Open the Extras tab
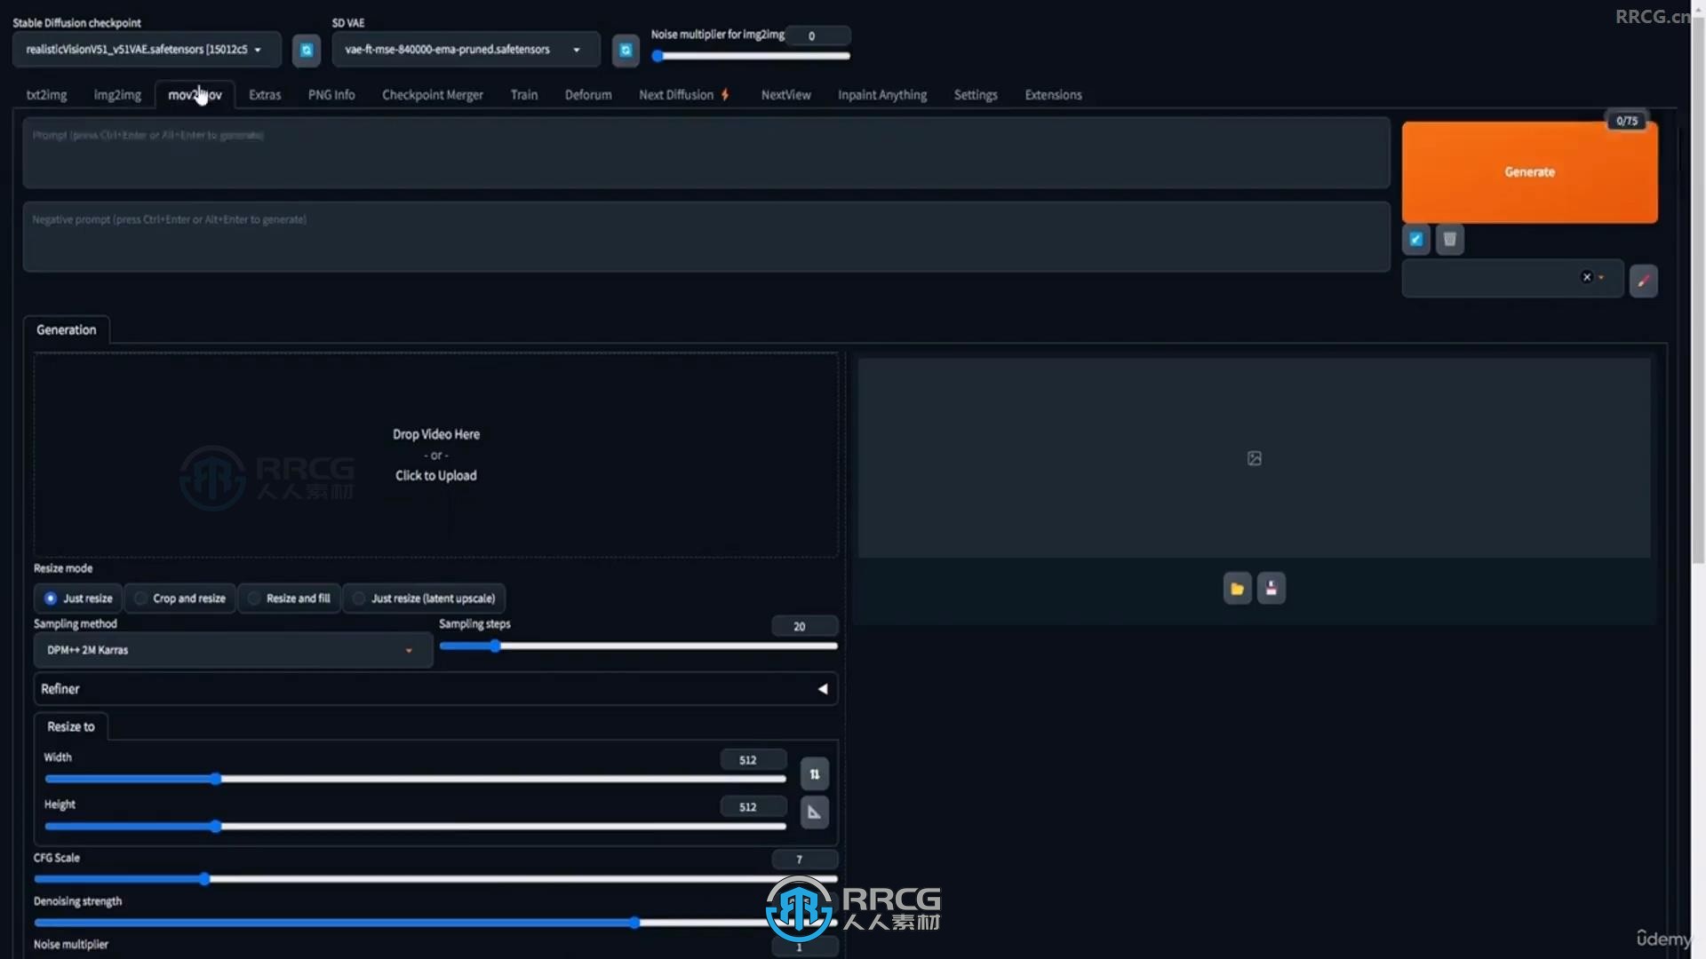The height and width of the screenshot is (959, 1706). pos(265,95)
